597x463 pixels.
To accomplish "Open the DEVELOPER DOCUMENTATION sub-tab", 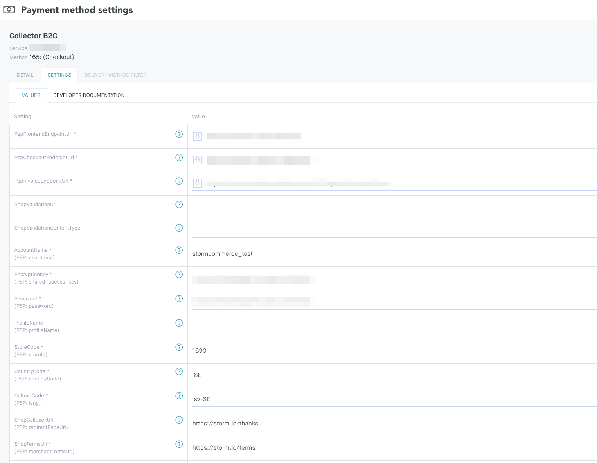I will coord(89,95).
